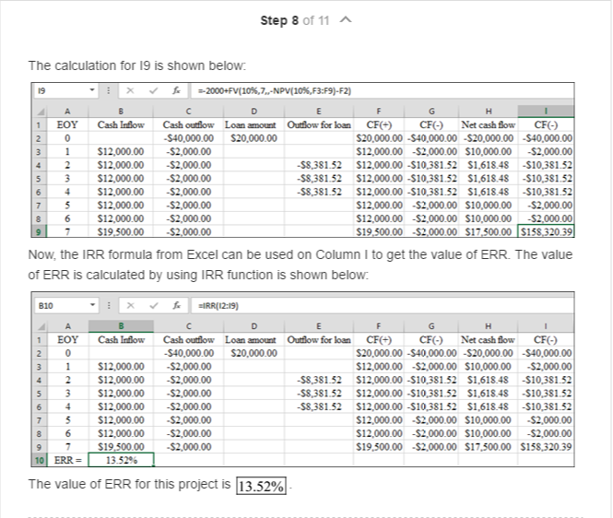Click the Step 8 of 11 heading
This screenshot has width=613, height=518.
click(x=295, y=20)
